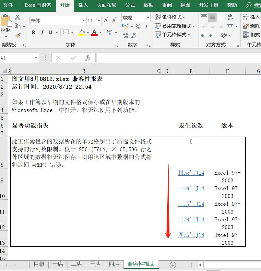Open 条件格式 conditional formatting icon

point(158,17)
